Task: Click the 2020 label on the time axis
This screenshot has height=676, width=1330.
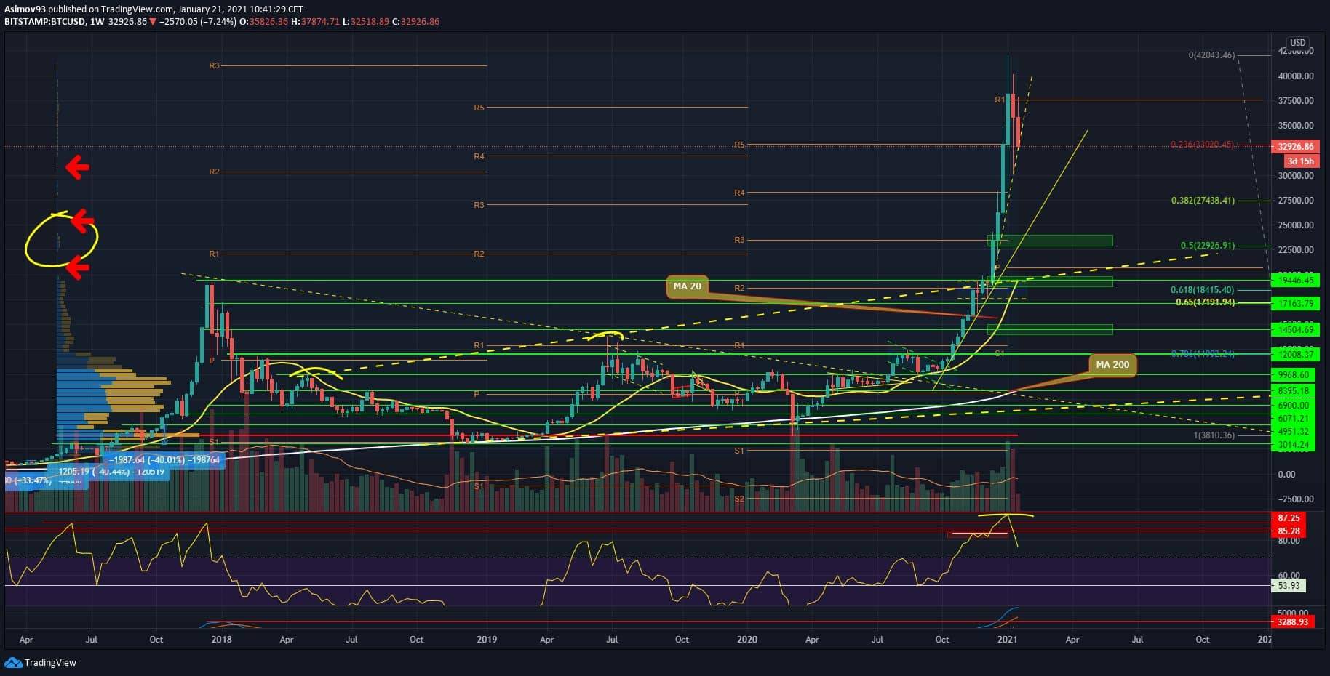Action: [x=747, y=640]
